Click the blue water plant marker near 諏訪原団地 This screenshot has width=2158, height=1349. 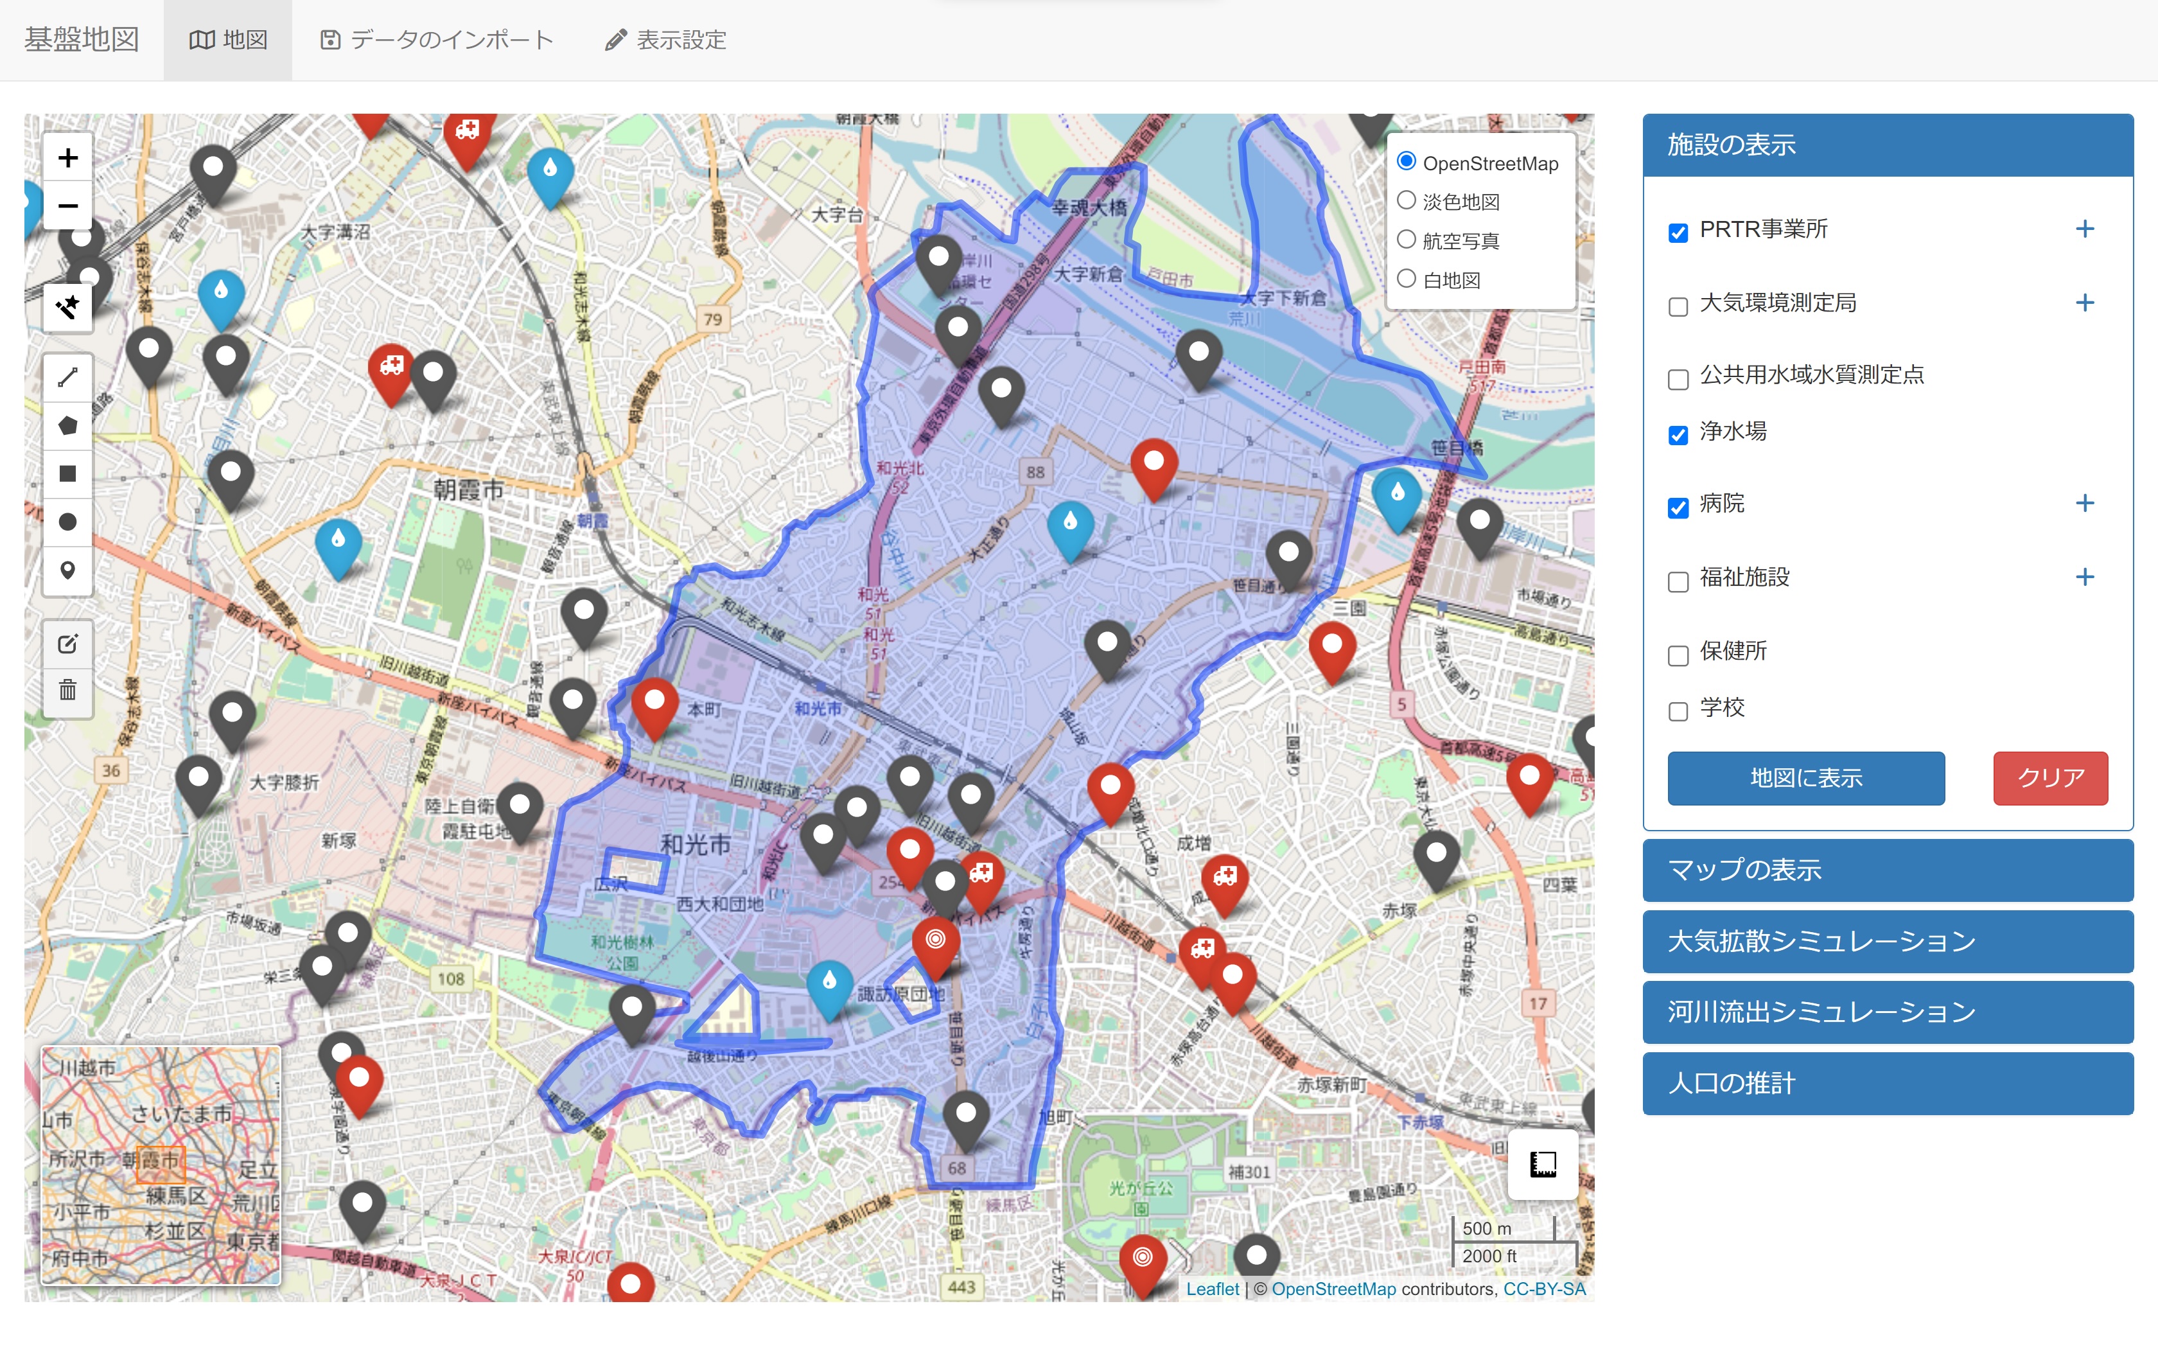[829, 989]
